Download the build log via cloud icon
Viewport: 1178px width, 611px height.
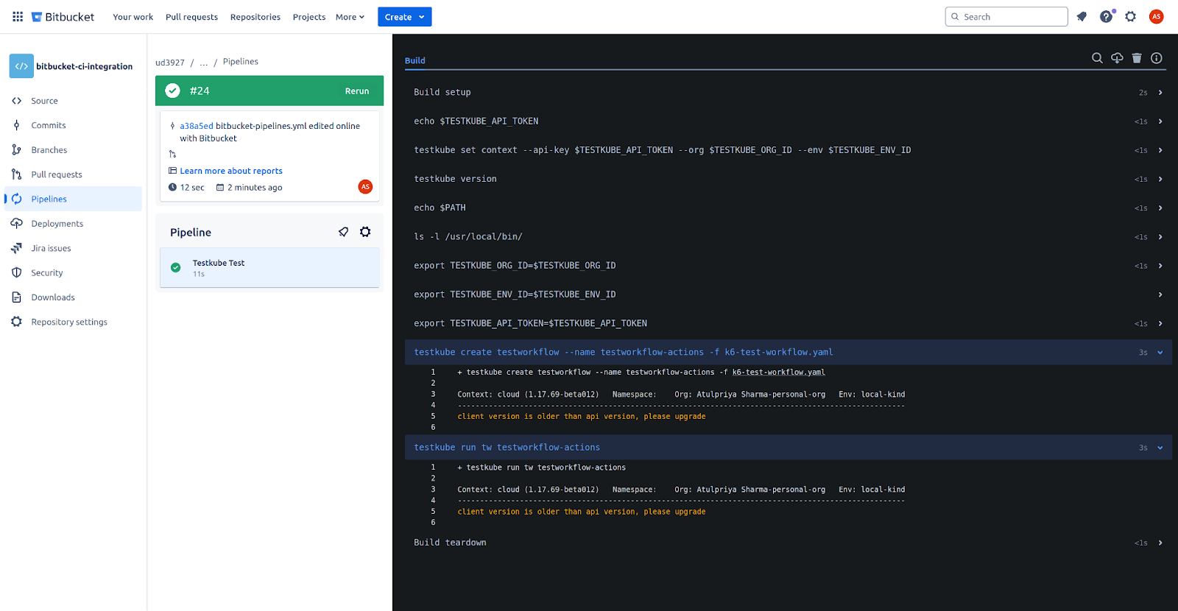pyautogui.click(x=1117, y=58)
